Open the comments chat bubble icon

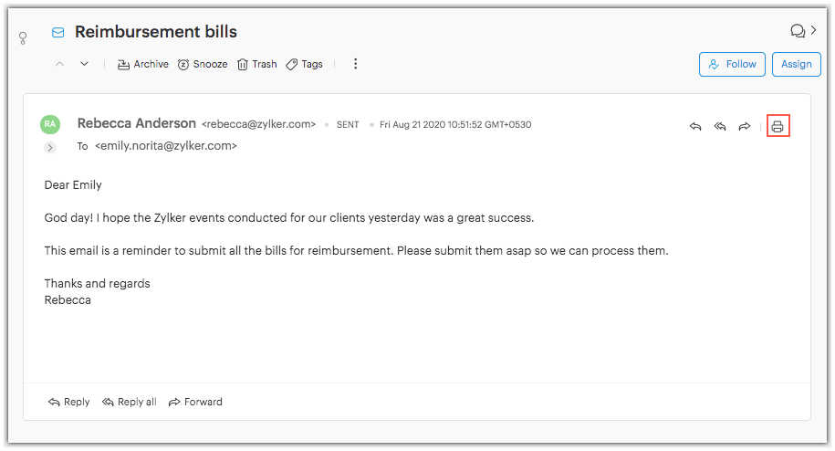click(798, 31)
